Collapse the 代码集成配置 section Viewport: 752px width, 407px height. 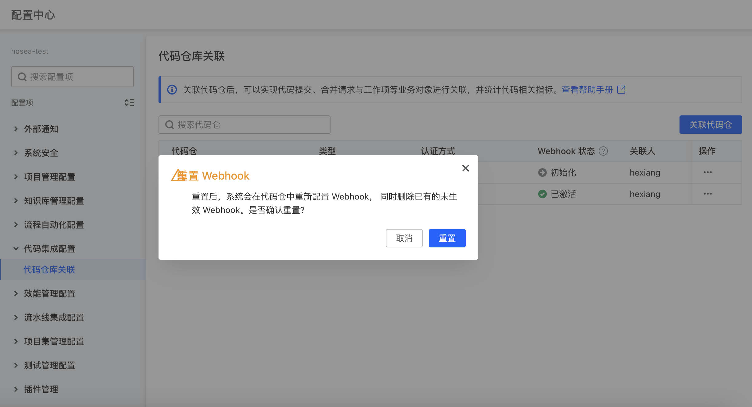click(x=16, y=249)
